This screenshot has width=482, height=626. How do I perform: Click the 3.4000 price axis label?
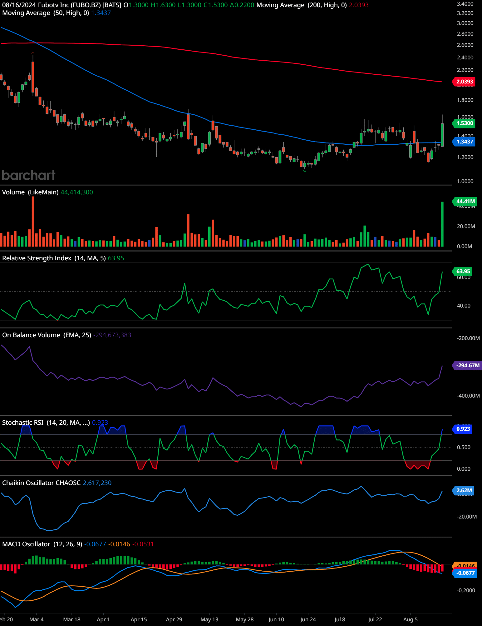click(465, 4)
